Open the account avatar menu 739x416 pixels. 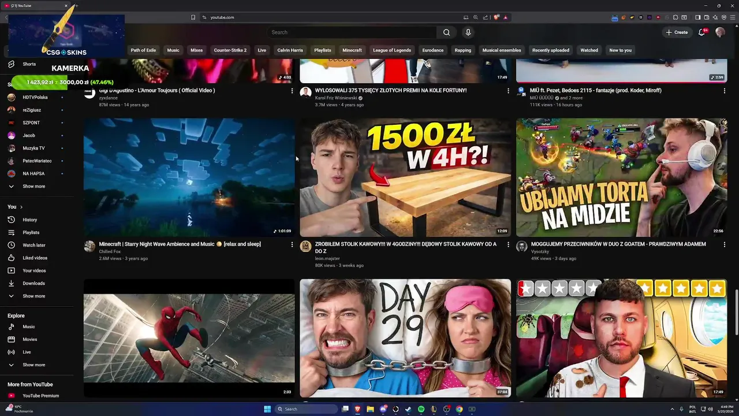click(x=720, y=32)
